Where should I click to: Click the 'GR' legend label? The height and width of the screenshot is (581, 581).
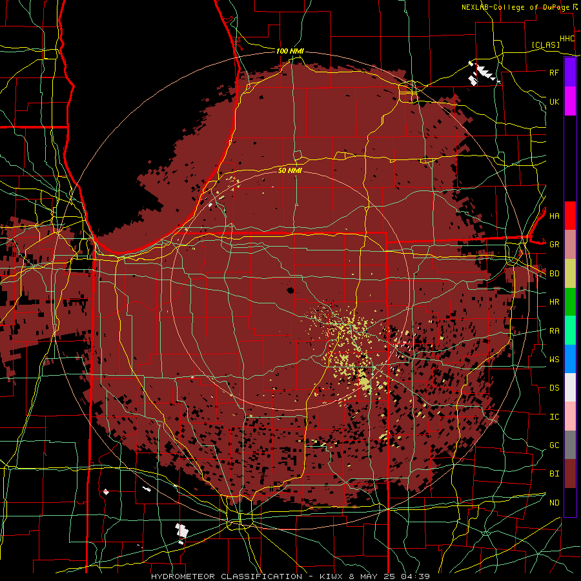[x=555, y=245]
